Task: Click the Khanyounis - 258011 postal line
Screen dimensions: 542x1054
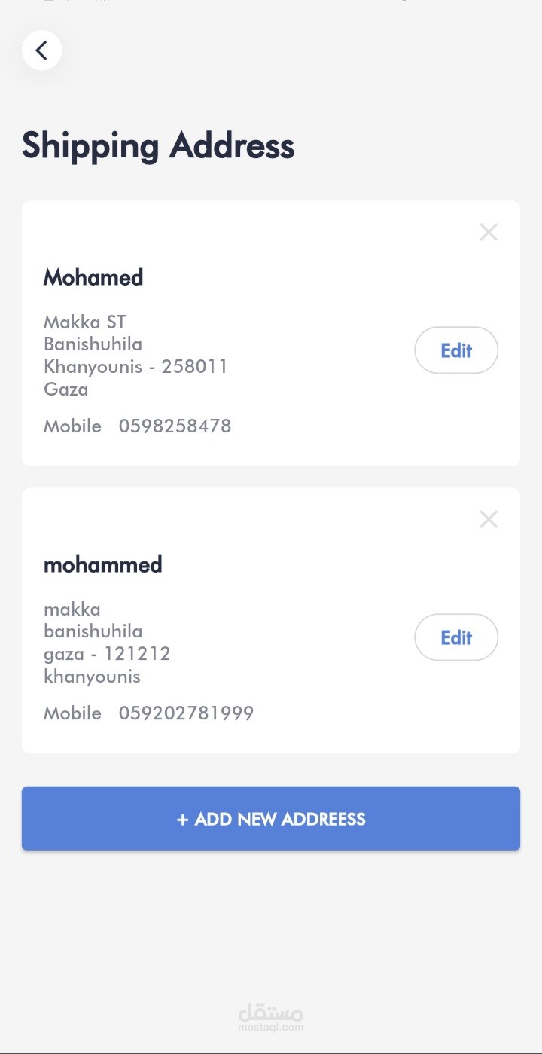Action: click(x=135, y=367)
